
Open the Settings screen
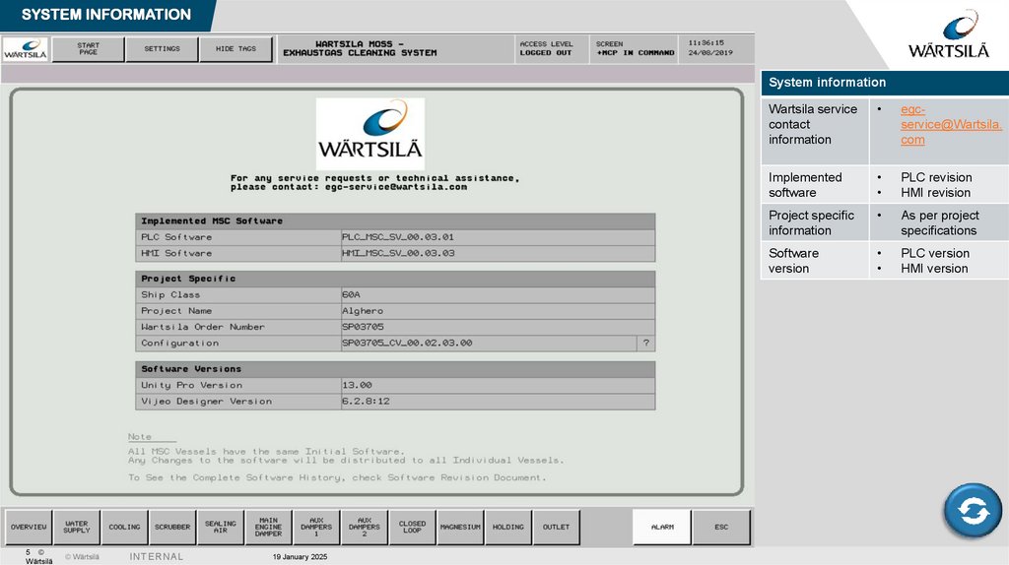163,49
